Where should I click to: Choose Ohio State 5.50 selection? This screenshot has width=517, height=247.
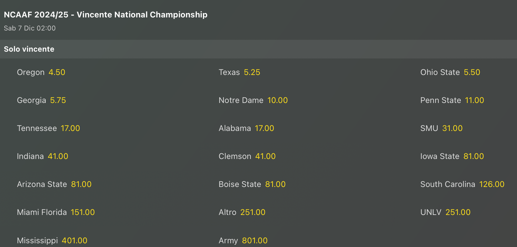[x=450, y=72]
